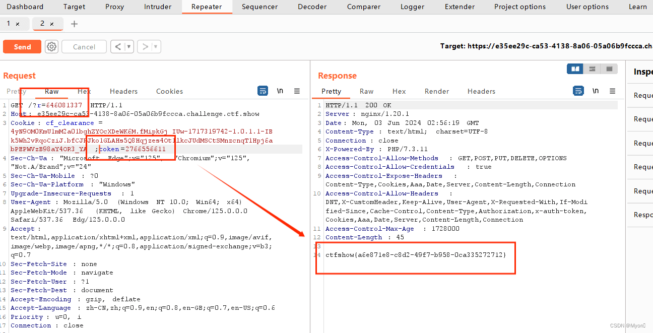
Task: Switch to side-by-side layout view
Action: click(x=575, y=69)
